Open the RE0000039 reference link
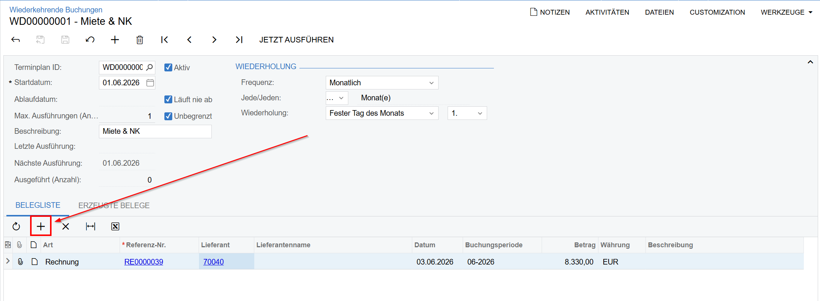Image resolution: width=820 pixels, height=301 pixels. tap(144, 262)
